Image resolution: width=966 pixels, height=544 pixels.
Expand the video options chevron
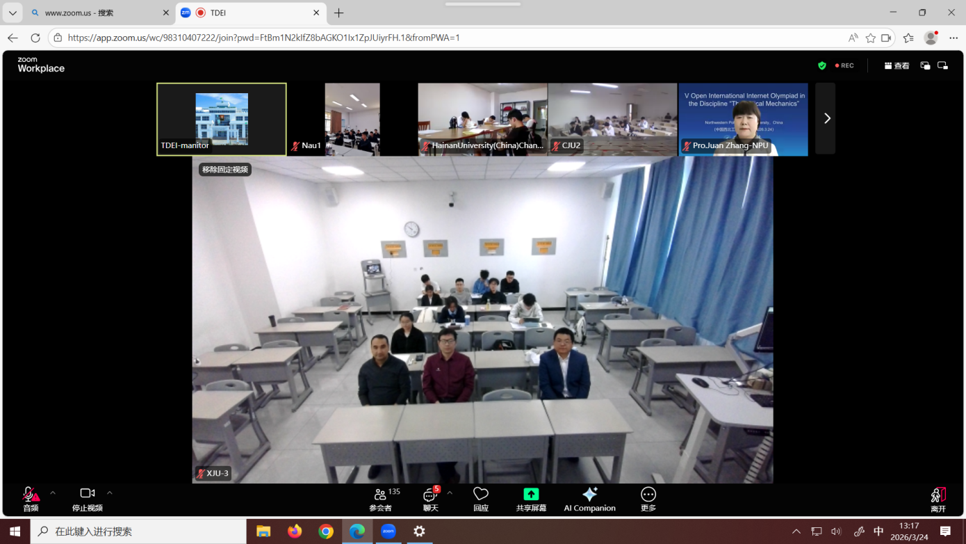point(110,493)
